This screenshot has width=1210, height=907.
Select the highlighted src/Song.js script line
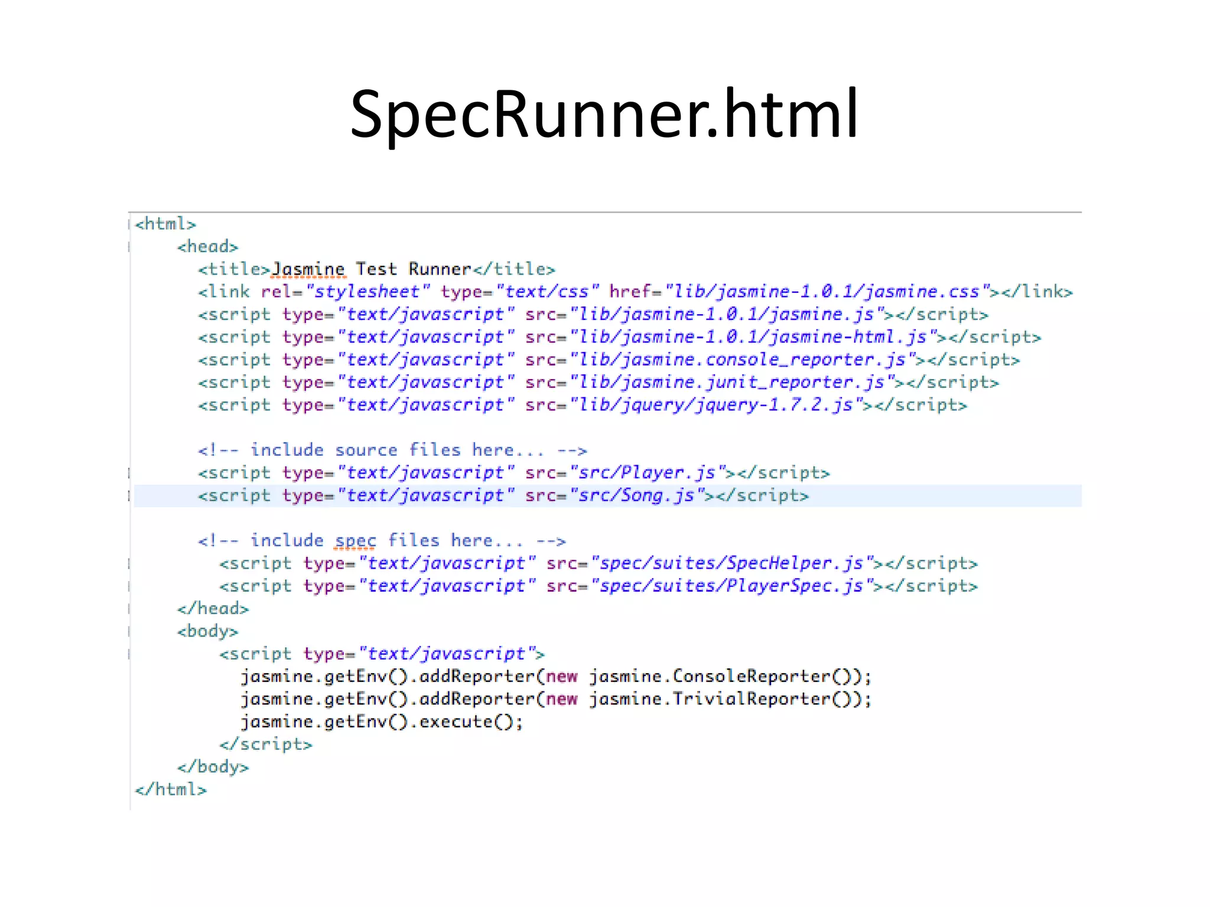coord(608,496)
